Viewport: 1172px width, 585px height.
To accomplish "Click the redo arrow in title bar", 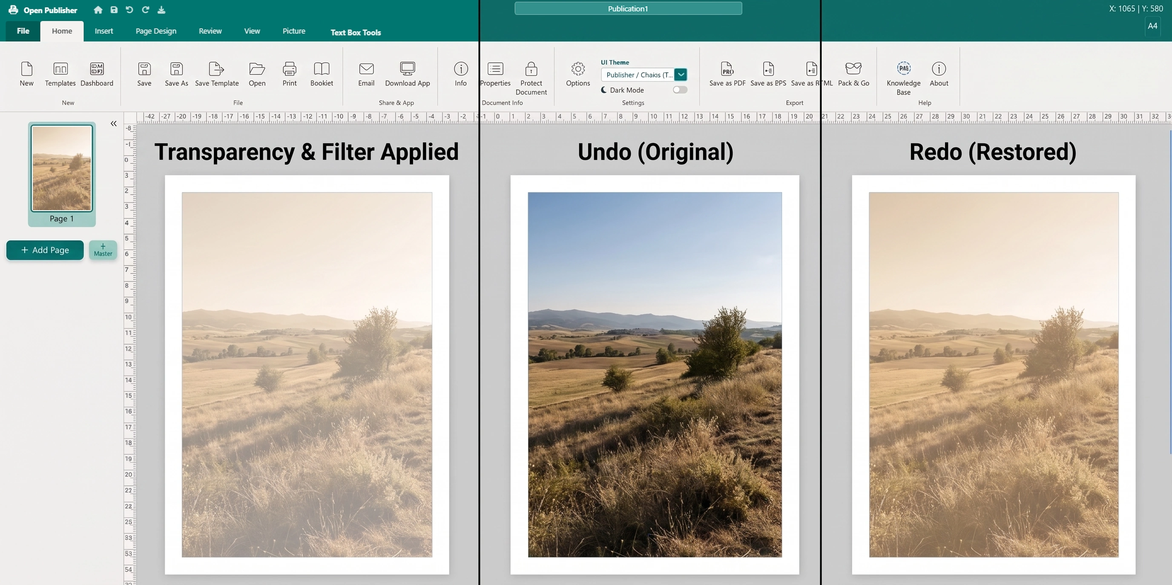I will coord(145,9).
